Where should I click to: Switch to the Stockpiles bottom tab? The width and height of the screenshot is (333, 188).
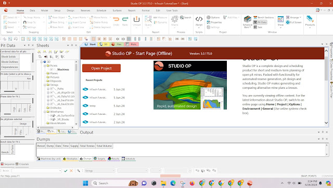(70, 159)
